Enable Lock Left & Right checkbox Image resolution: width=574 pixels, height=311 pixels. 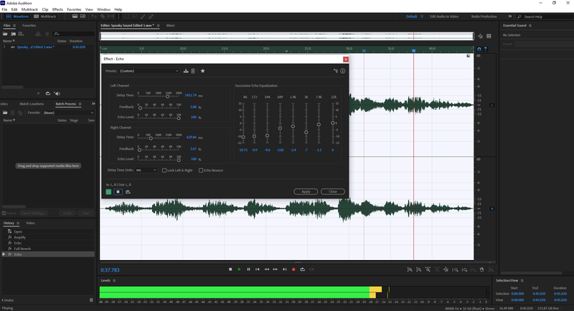tap(164, 170)
